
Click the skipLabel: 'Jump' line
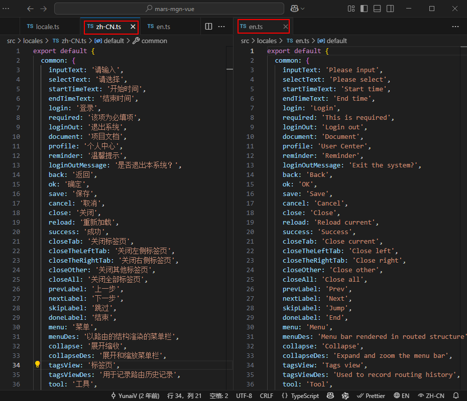pos(317,308)
